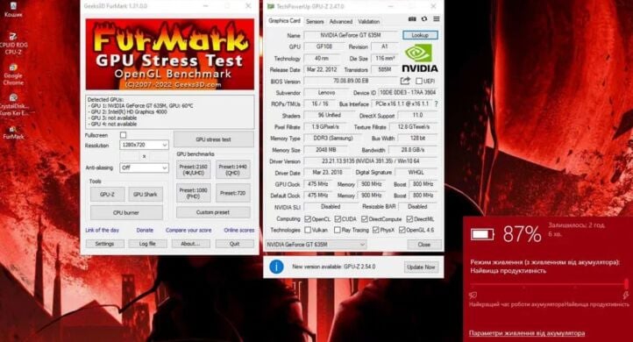Open GPU-Z hamburger menu icon
Image resolution: width=633 pixels, height=342 pixels.
pyautogui.click(x=437, y=19)
